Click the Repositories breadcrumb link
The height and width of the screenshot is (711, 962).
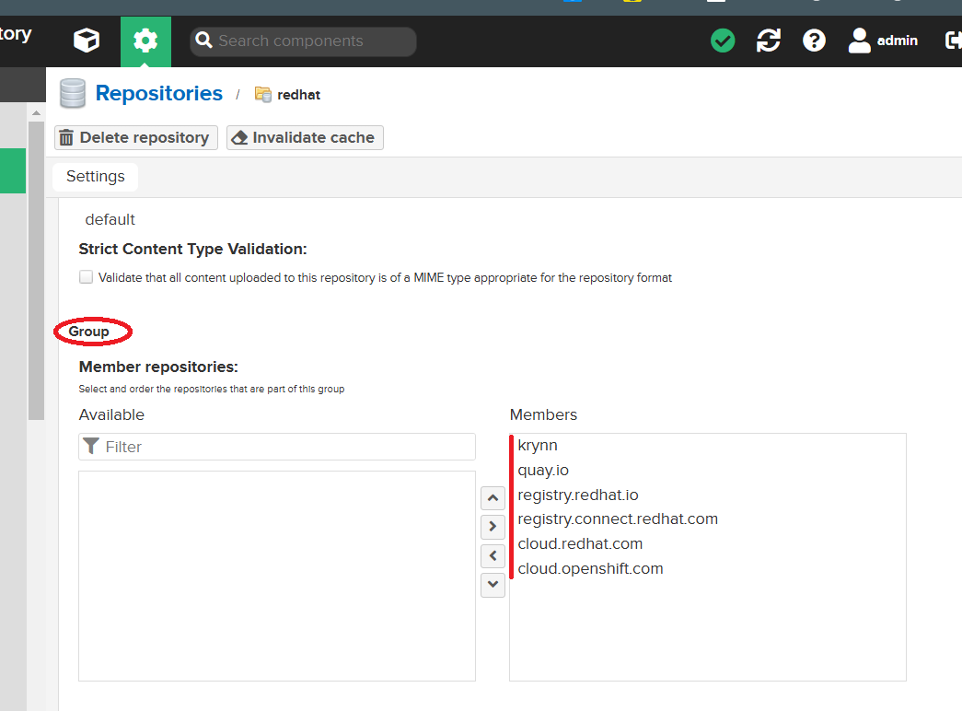pos(159,94)
